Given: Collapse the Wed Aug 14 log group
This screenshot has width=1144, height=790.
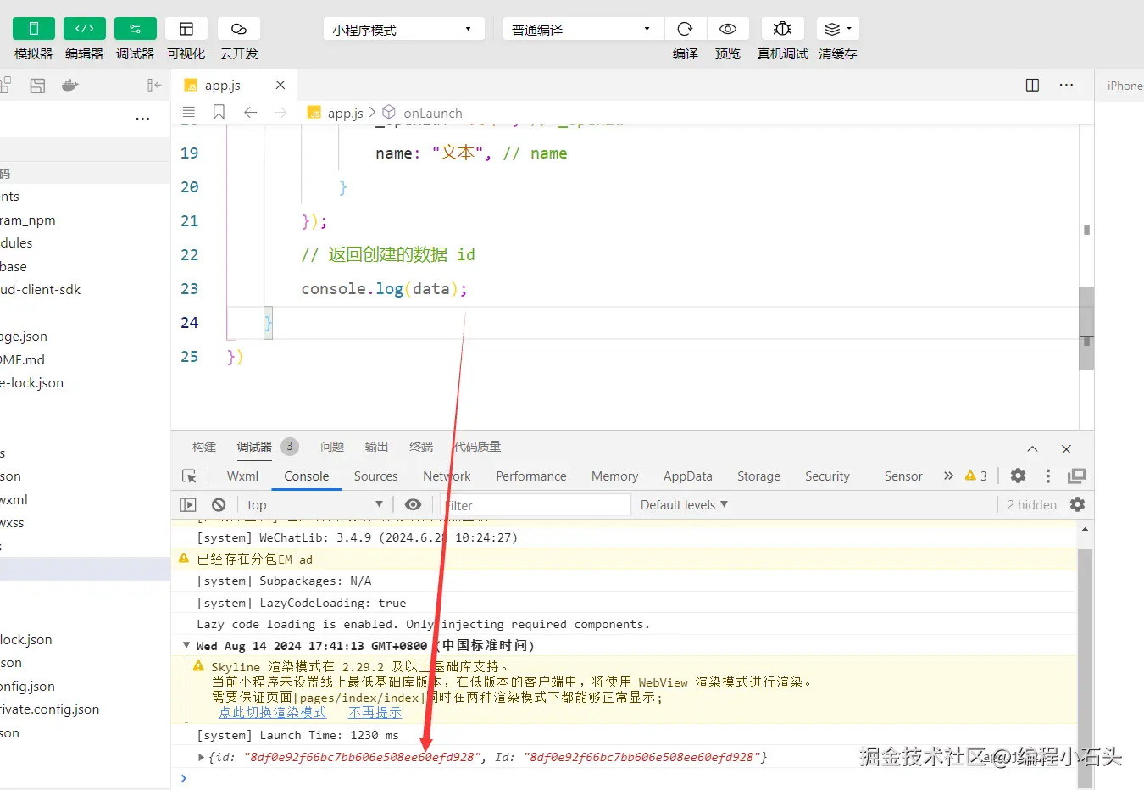Looking at the screenshot, I should [x=186, y=645].
